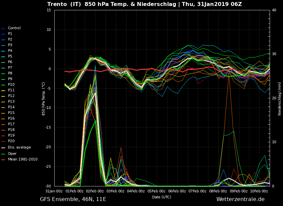This screenshot has height=206, width=283.
Task: Click the "P16" legend label
Action: (x=11, y=118)
